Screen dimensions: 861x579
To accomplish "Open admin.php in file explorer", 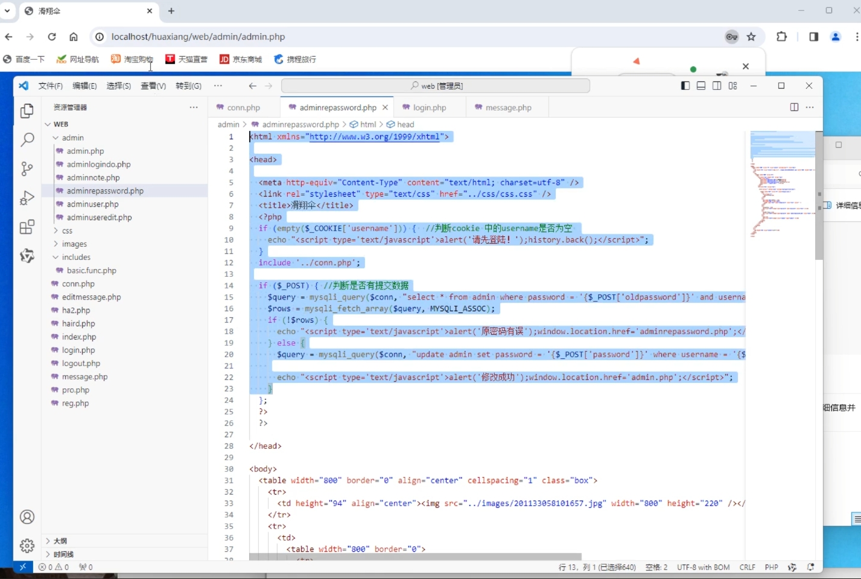I will coord(85,151).
